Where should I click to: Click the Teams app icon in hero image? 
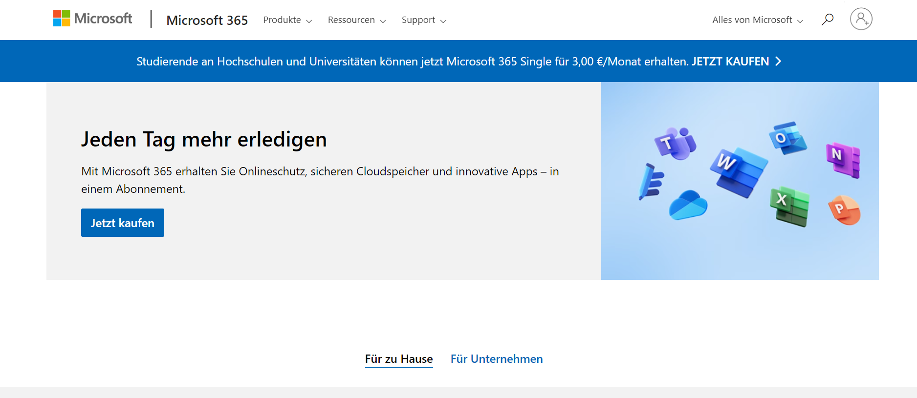[676, 143]
